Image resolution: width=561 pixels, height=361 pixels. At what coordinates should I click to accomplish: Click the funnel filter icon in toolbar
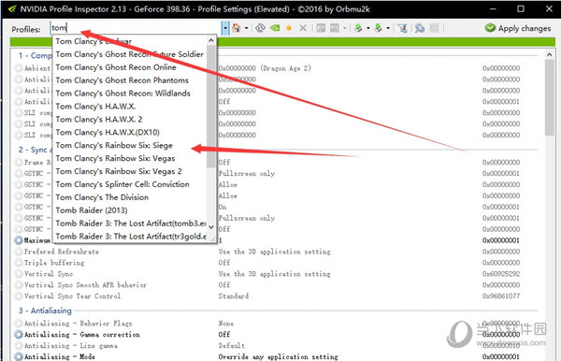pyautogui.click(x=402, y=28)
